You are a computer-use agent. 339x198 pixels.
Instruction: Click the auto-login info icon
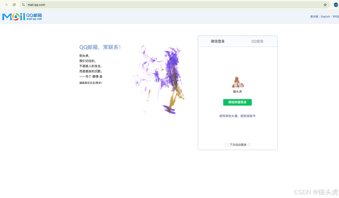(249, 145)
